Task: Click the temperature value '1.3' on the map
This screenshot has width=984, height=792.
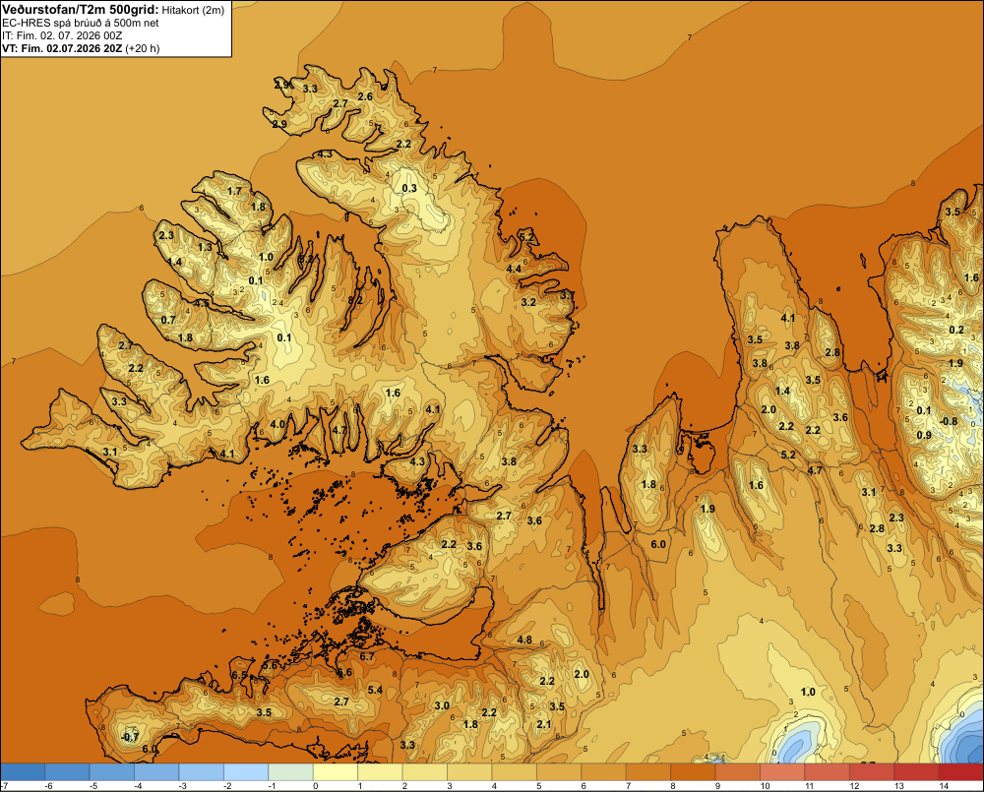Action: pyautogui.click(x=206, y=247)
